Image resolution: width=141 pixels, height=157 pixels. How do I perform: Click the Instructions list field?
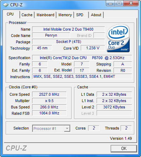[x=82, y=77]
